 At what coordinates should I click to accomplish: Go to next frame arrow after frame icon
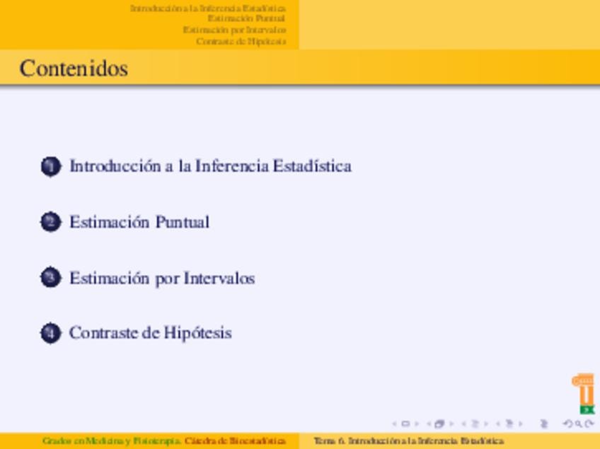[451, 424]
